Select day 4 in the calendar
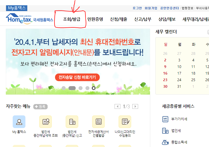209x147 pixels. [x=193, y=60]
